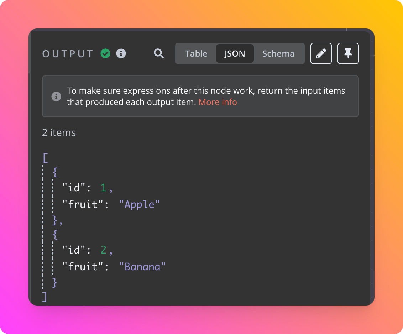Click the id value 1

pos(104,188)
